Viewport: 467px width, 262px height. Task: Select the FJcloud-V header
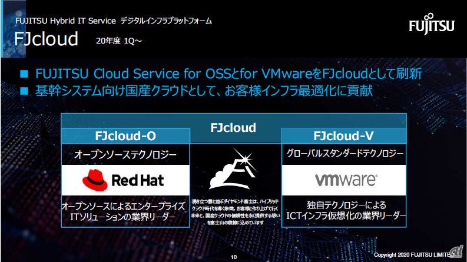click(344, 136)
